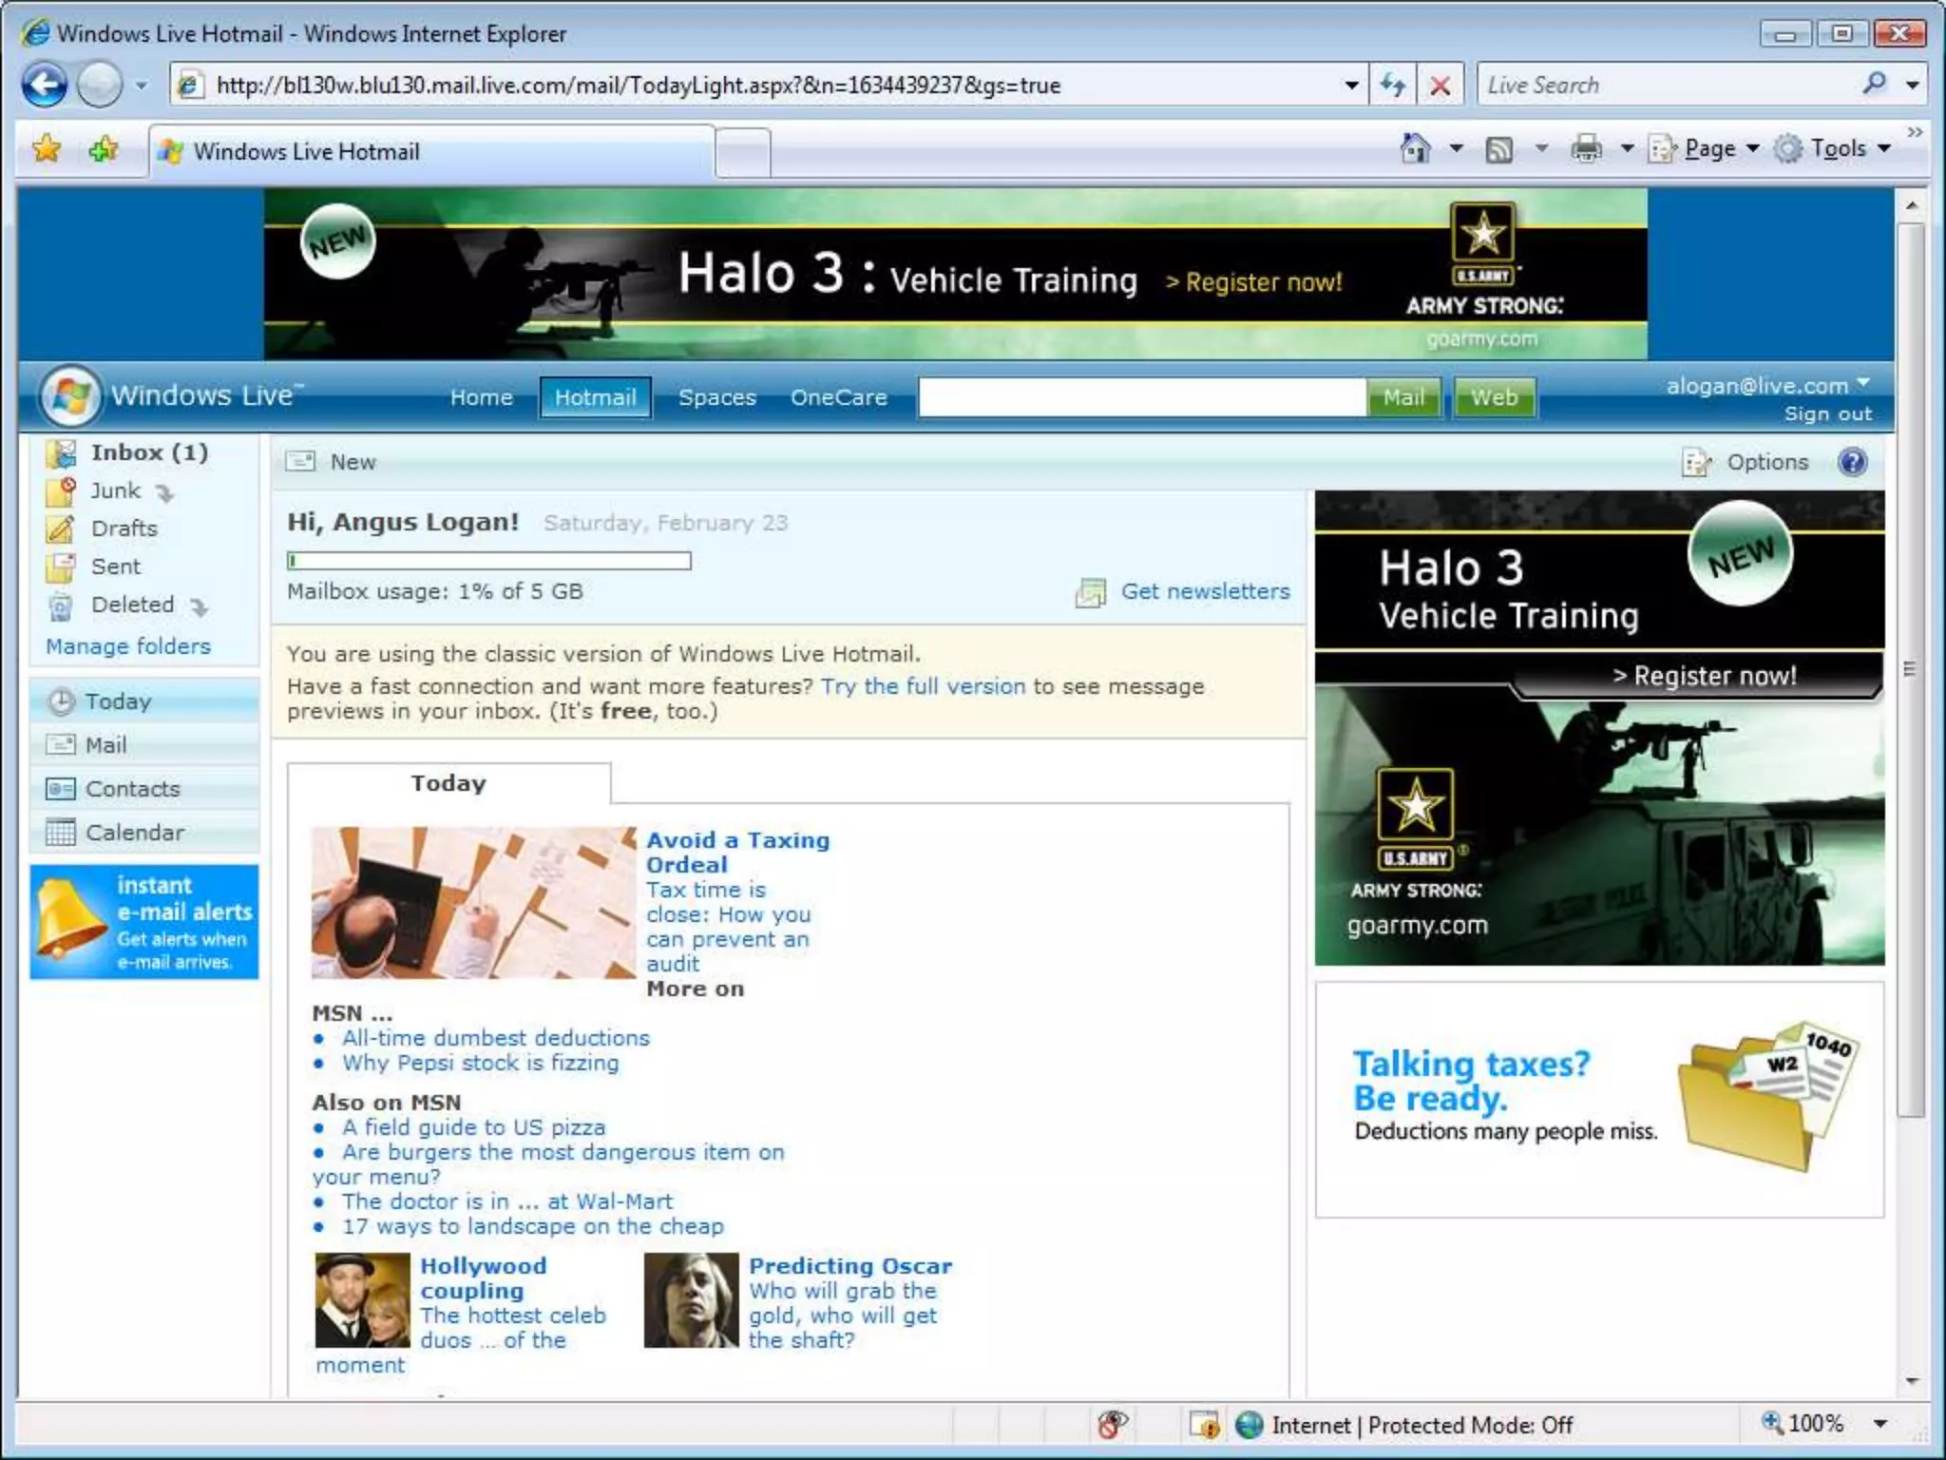The width and height of the screenshot is (1946, 1460).
Task: Open the Junk folder
Action: 115,490
